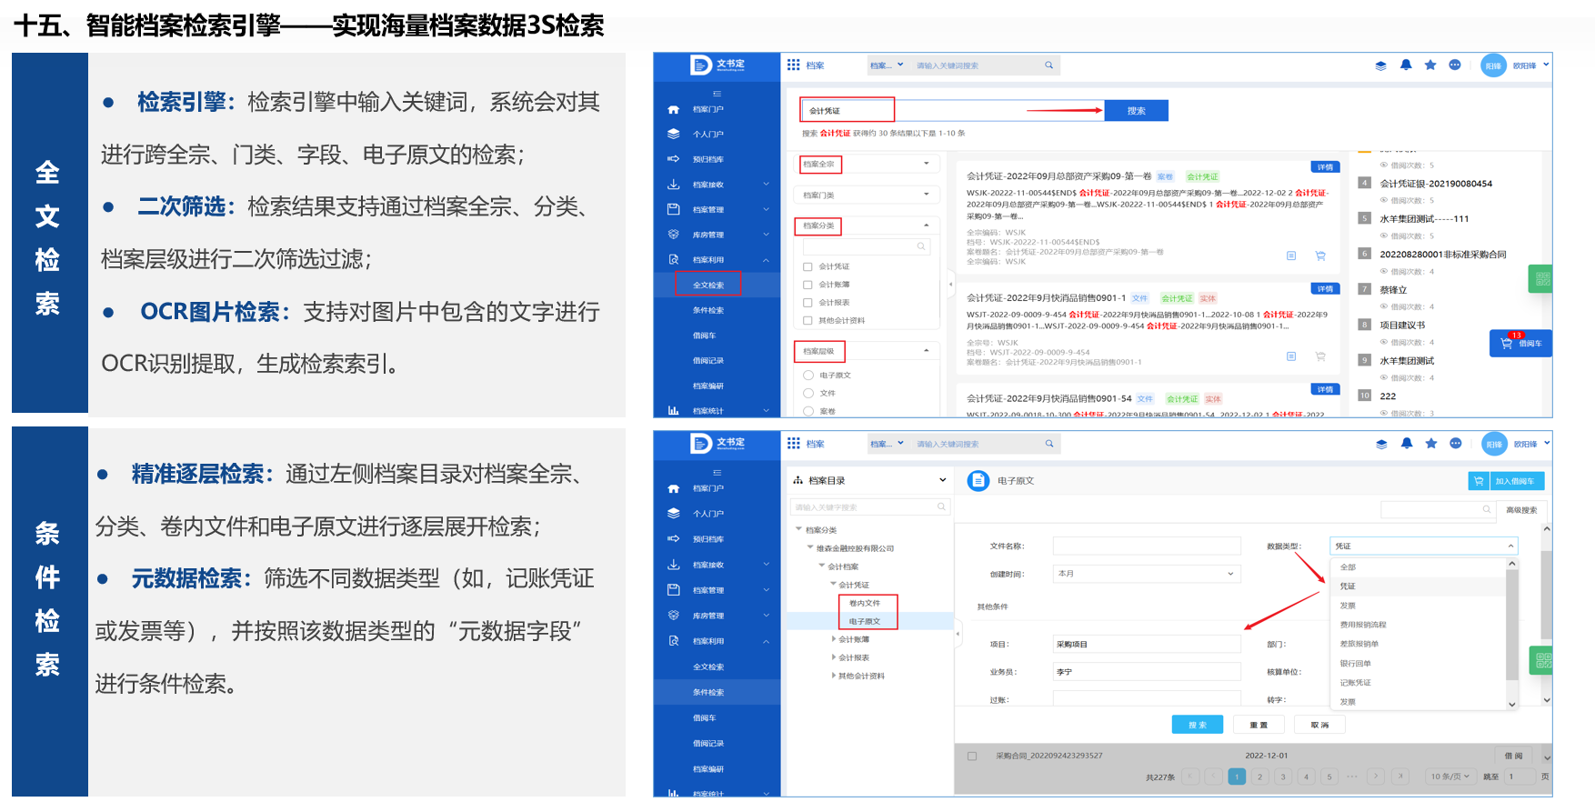Click magnifier icon in full-text search window top bar
Screen dimensions: 1595x812
(1048, 65)
